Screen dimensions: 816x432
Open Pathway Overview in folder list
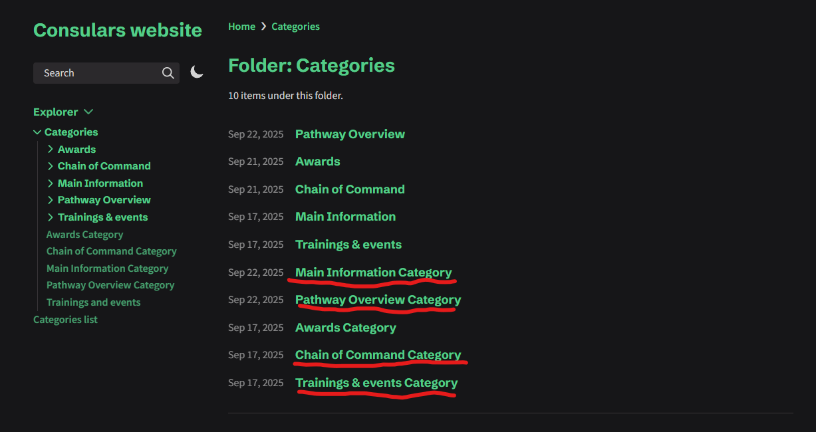[x=350, y=134]
